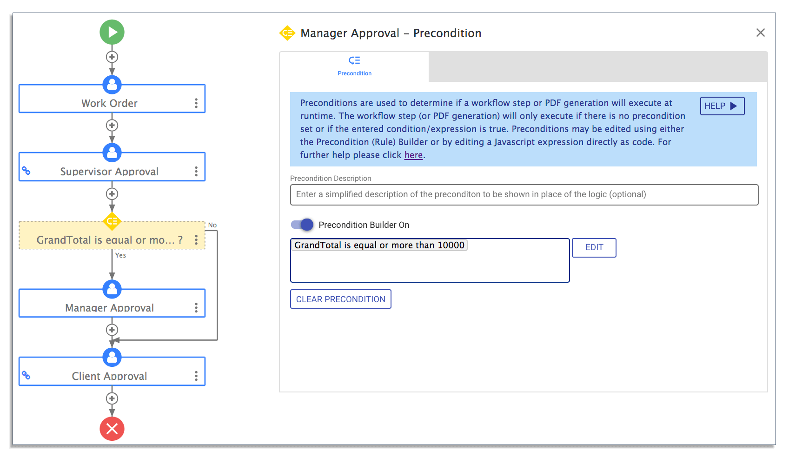Add a step after Manager Approval
The width and height of the screenshot is (789, 458).
(112, 330)
